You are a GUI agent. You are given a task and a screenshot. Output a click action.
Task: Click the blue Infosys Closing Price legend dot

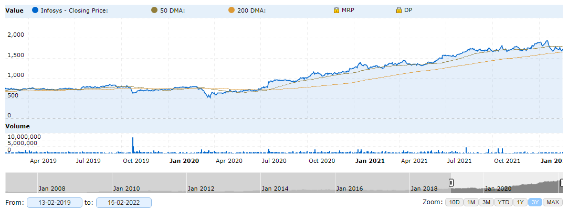pos(35,10)
